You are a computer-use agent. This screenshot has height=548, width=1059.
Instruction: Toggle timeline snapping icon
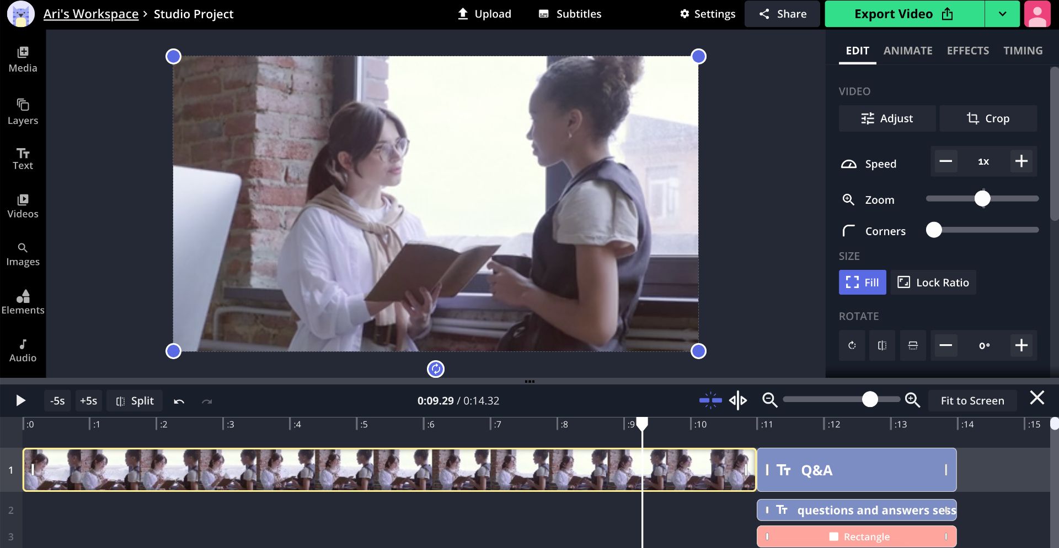(710, 400)
